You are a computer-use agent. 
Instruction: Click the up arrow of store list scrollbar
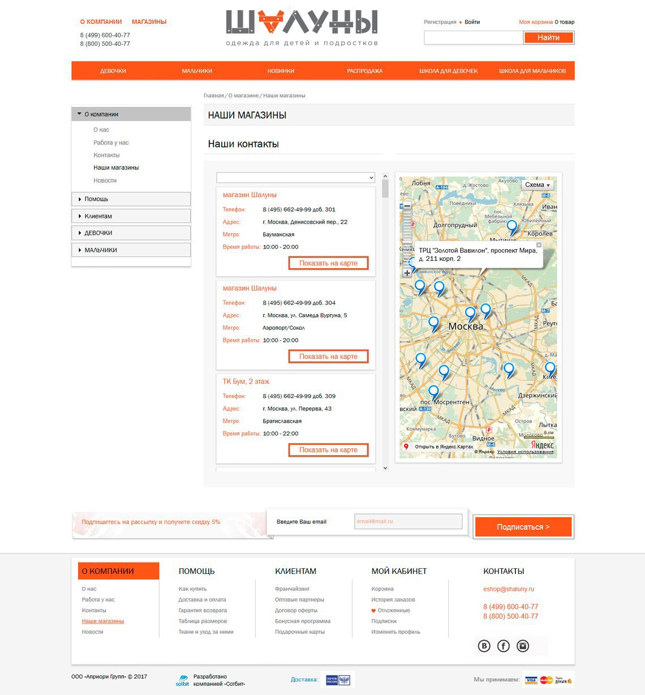tap(385, 176)
